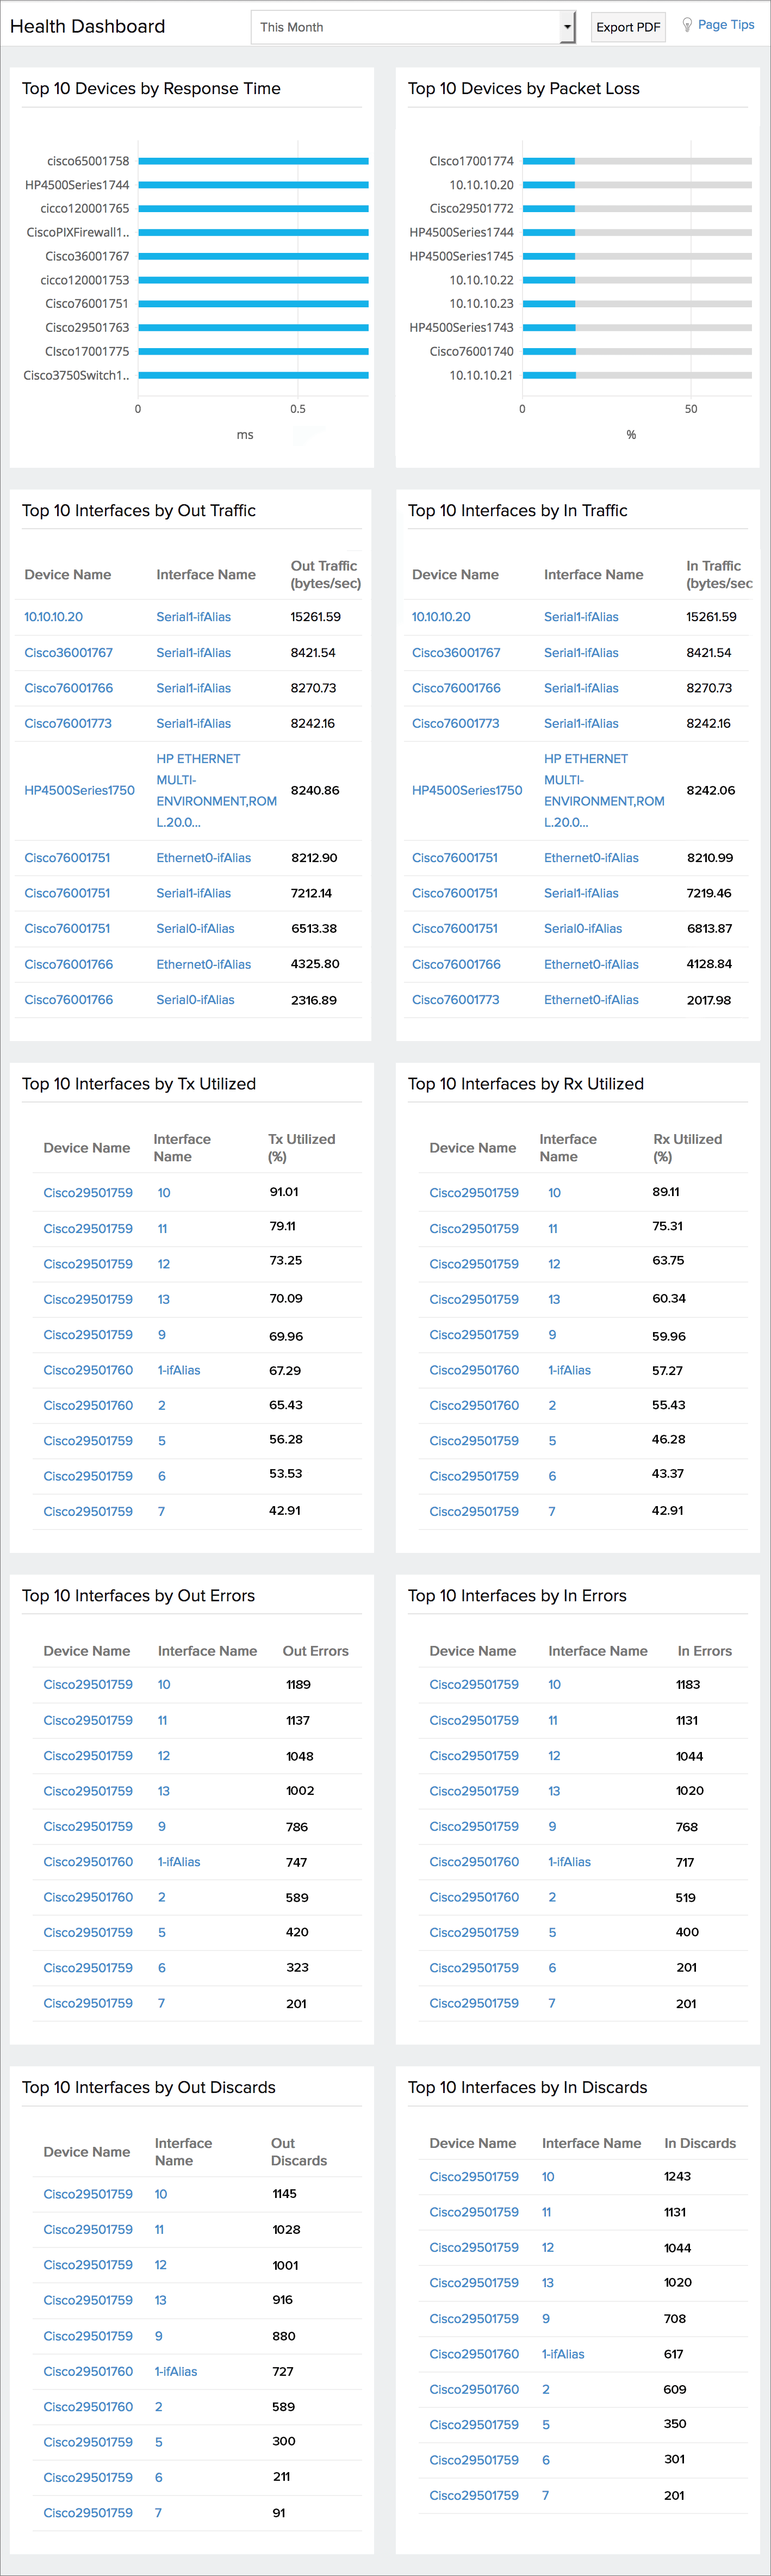The height and width of the screenshot is (2576, 771).
Task: Click 91 Out Discards value
Action: [x=279, y=2513]
